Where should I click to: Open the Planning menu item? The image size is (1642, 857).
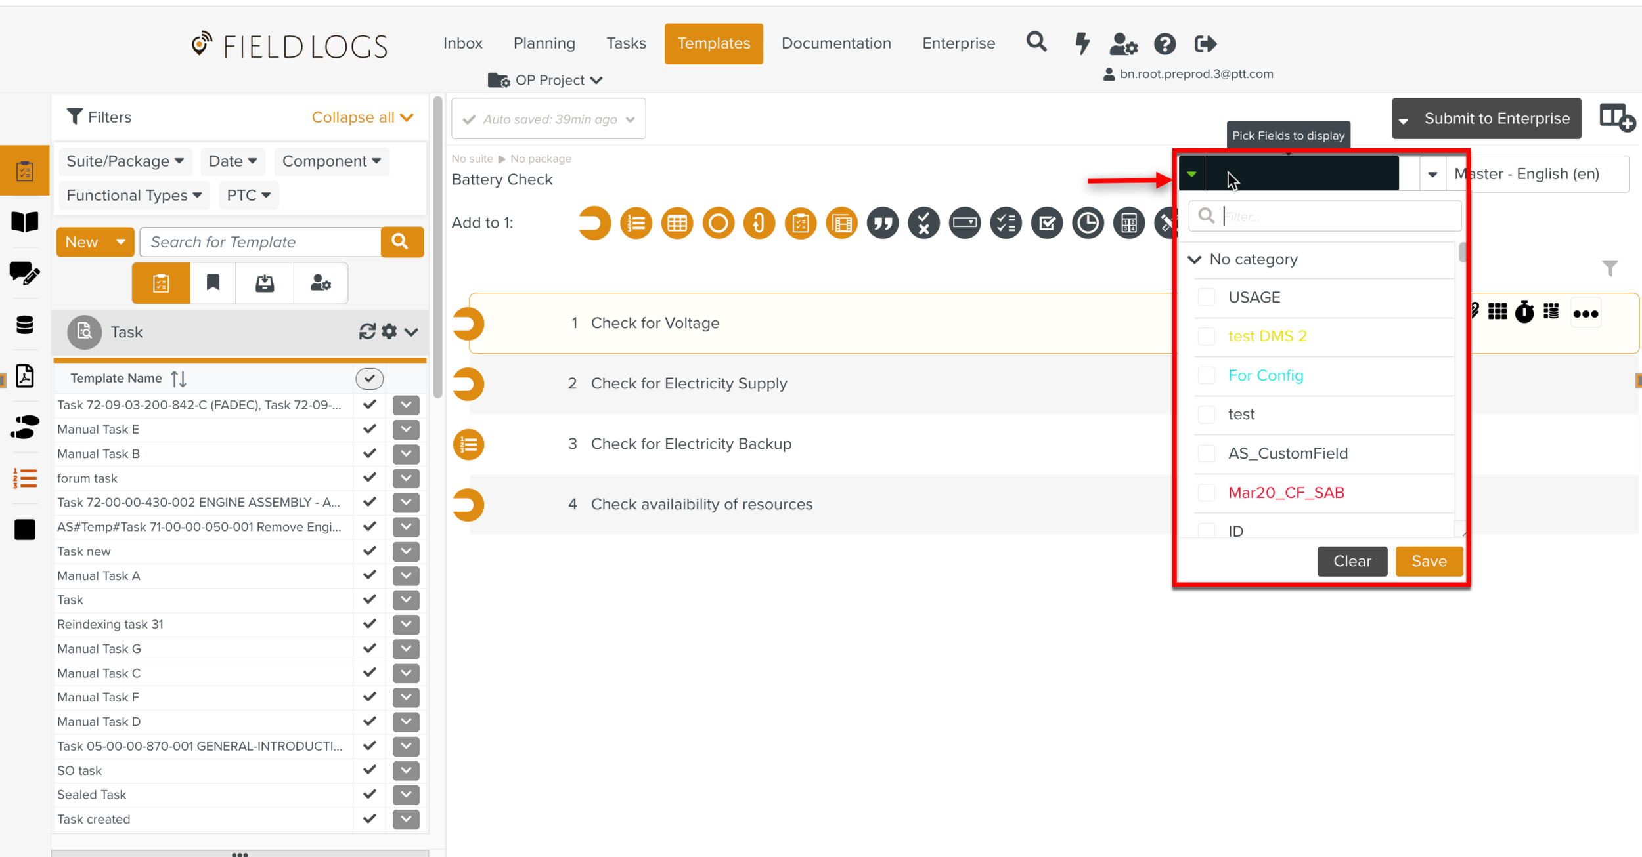click(x=544, y=43)
